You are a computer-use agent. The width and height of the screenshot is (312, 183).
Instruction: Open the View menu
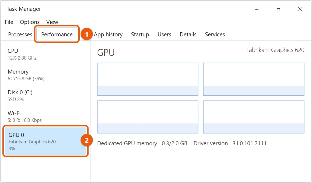[x=52, y=22]
